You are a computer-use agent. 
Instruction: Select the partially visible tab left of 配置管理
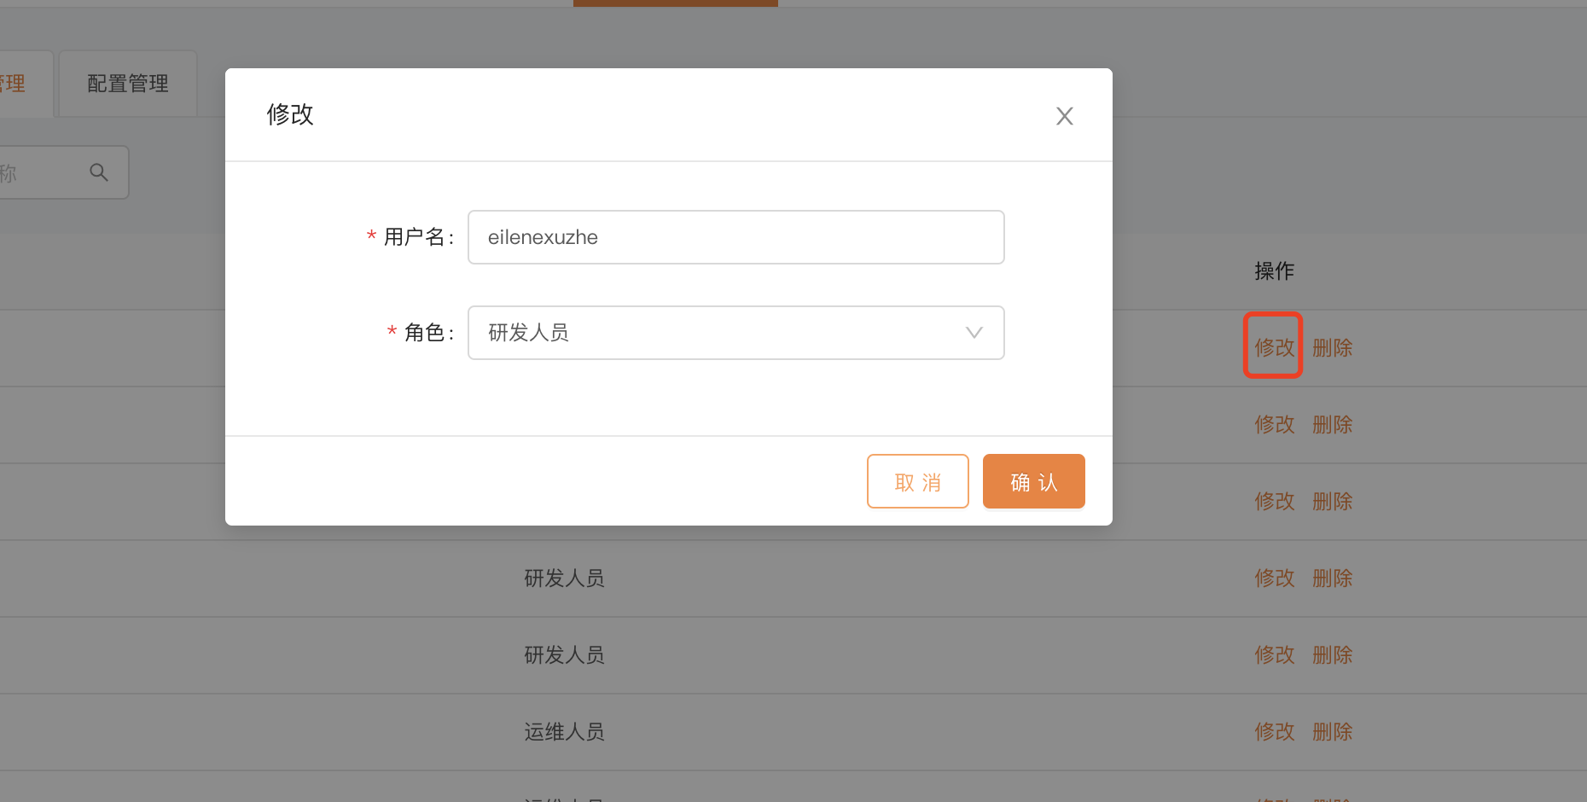(x=17, y=84)
